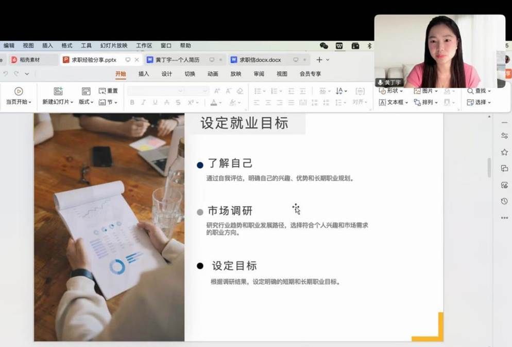Screen dimensions: 512x347
Task: Click the 当页开始 slideshow play icon
Action: tap(19, 92)
